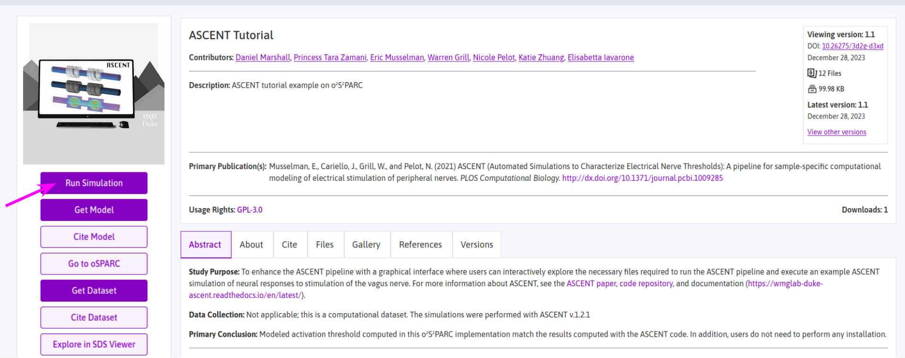Click the 99.98 KB storage size icon

pyautogui.click(x=812, y=89)
